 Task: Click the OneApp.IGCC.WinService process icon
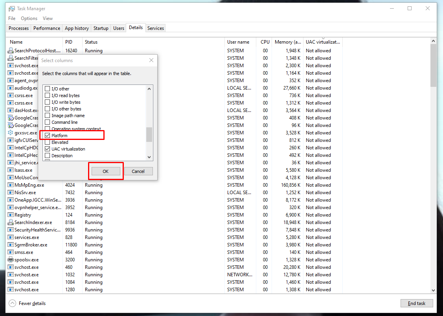click(x=11, y=200)
